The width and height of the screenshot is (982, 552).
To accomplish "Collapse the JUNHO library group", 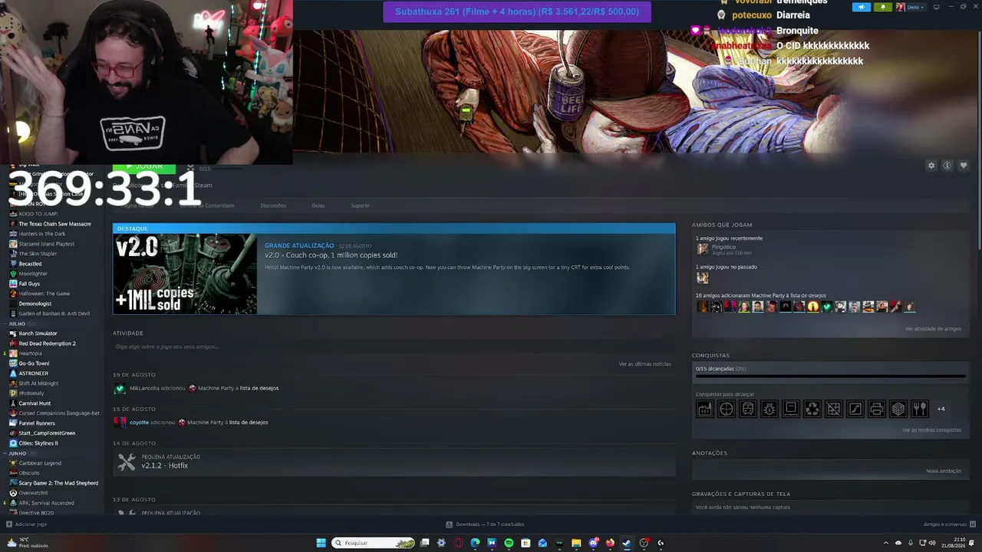I will click(17, 453).
